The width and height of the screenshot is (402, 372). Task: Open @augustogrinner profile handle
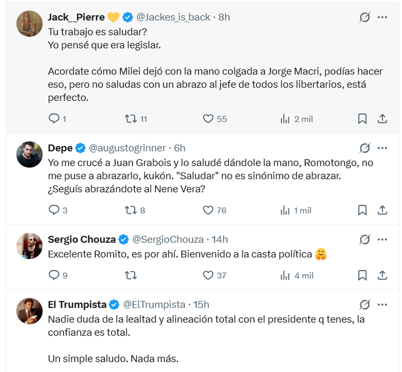[127, 148]
